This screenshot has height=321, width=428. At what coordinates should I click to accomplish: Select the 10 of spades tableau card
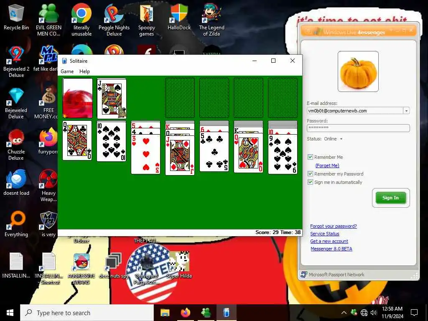click(112, 141)
